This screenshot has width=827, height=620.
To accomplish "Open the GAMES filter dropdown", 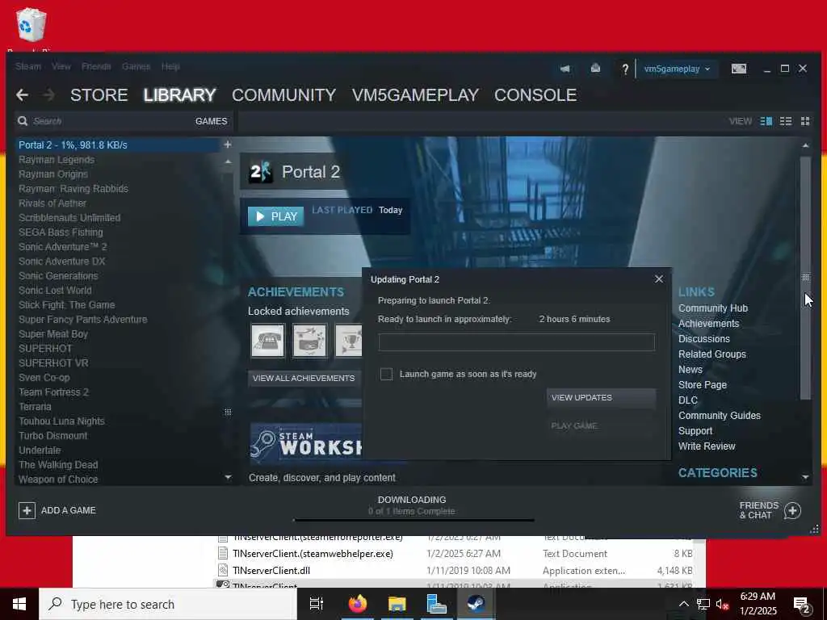I will click(211, 121).
